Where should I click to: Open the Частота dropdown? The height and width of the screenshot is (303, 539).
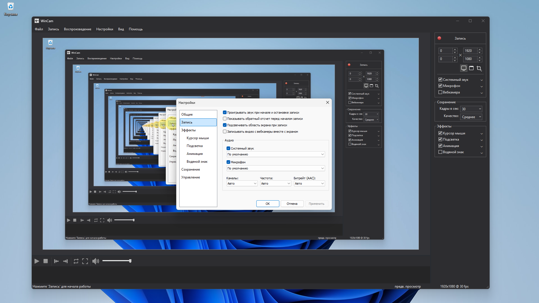point(276,183)
